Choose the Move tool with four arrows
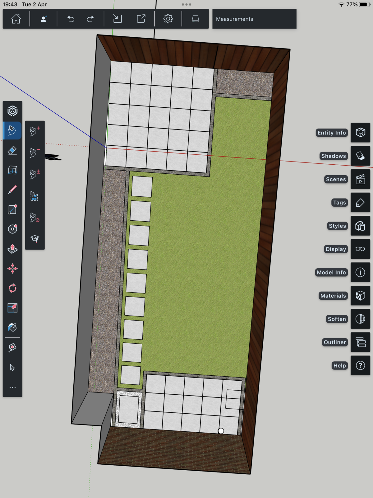Image resolution: width=373 pixels, height=498 pixels. tap(12, 268)
